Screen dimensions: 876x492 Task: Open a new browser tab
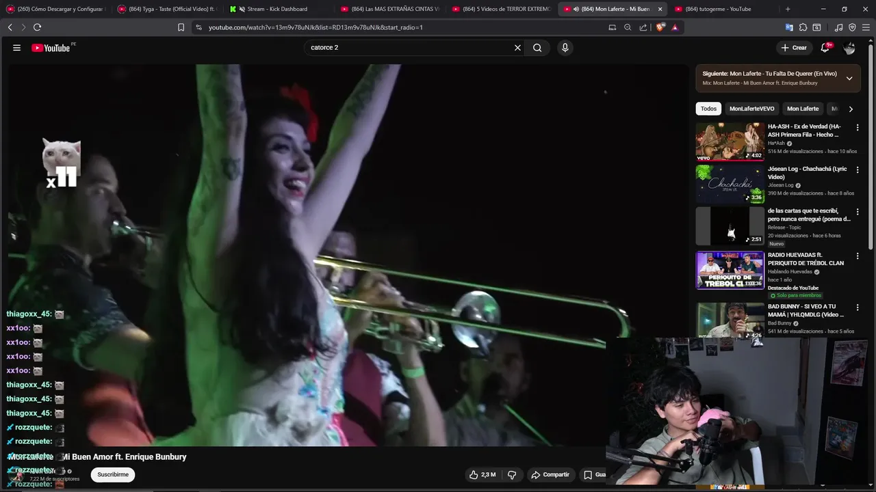788,9
